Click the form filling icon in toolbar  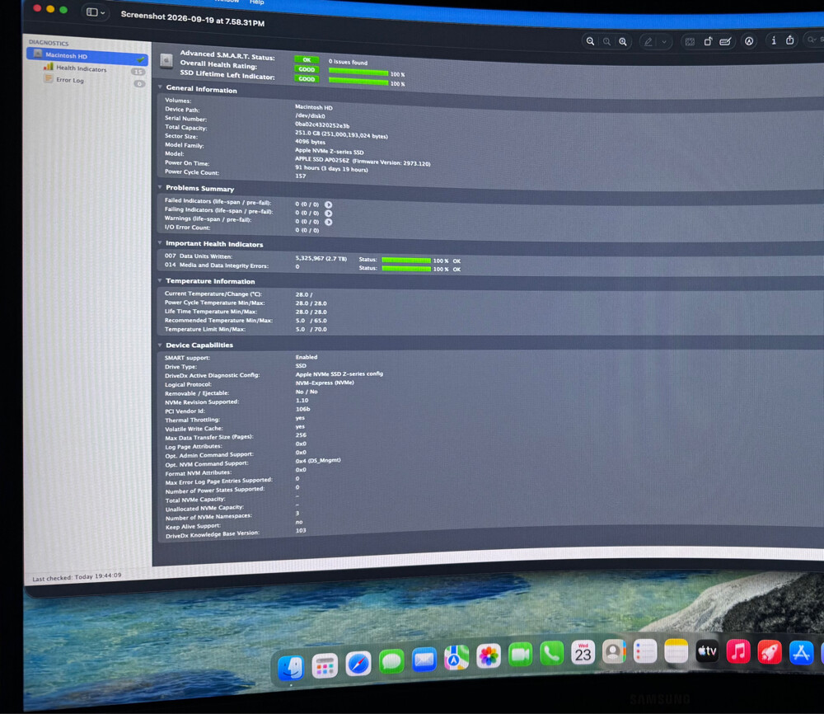[725, 41]
